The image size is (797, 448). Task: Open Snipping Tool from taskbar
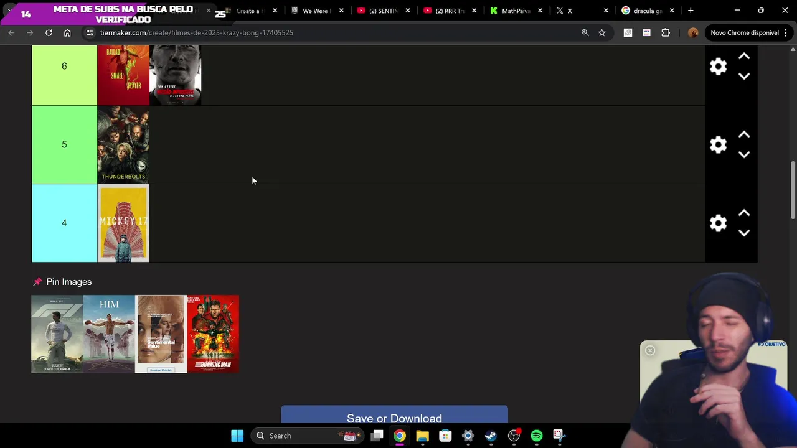coord(559,436)
